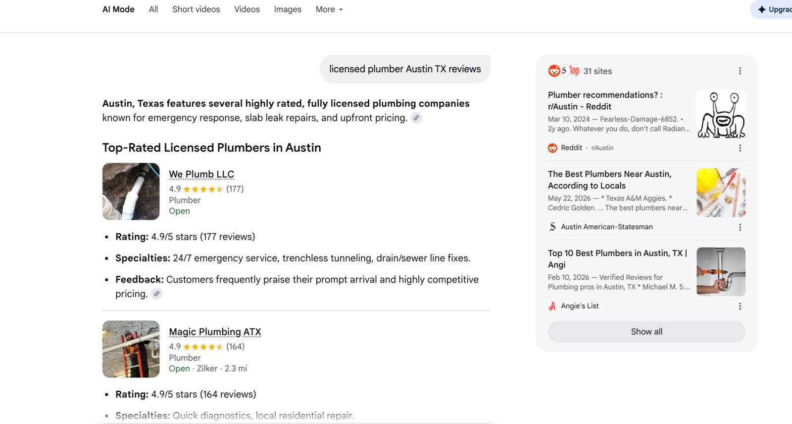Click 'Rating: 4.9/5 stars (177 reviews)' bullet

point(185,237)
